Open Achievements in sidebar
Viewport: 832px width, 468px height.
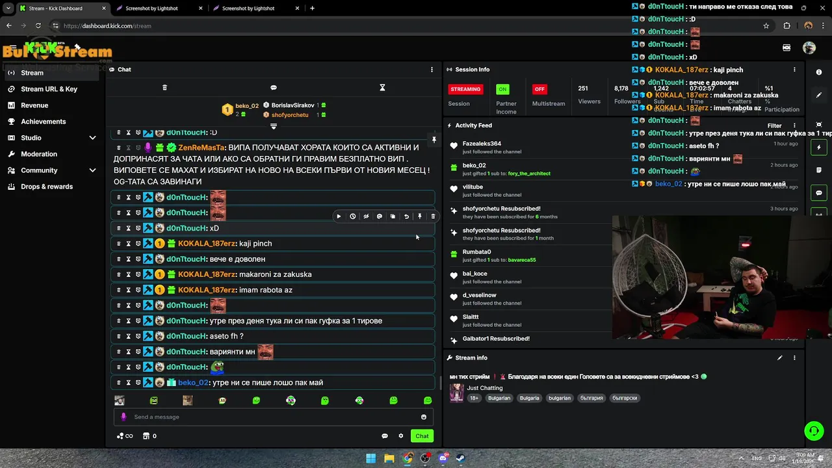[x=53, y=122]
